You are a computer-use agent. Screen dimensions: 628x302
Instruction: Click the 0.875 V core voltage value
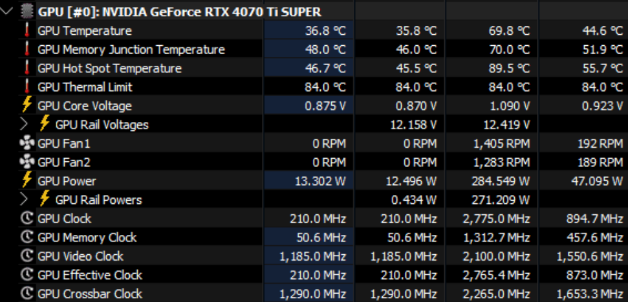(x=325, y=106)
